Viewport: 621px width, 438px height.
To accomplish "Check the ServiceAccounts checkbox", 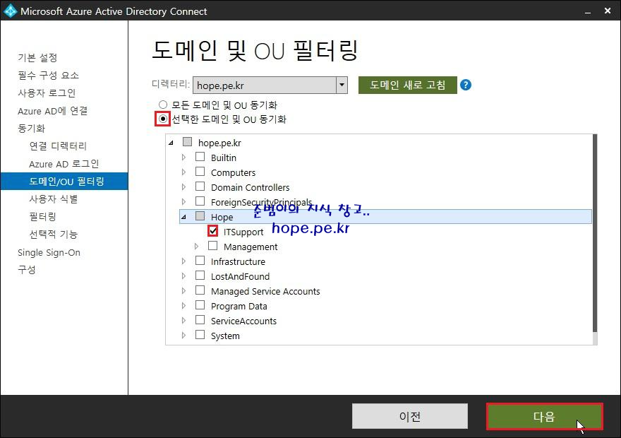I will coord(200,320).
